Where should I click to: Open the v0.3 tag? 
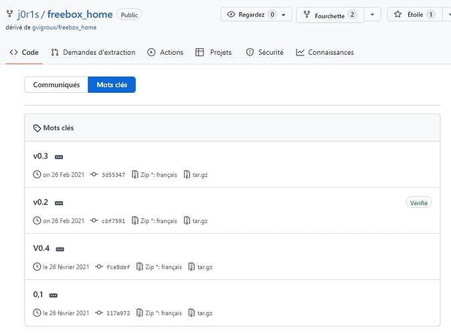(x=41, y=156)
